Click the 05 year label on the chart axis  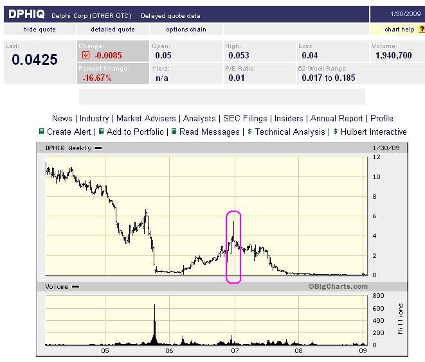coord(105,350)
